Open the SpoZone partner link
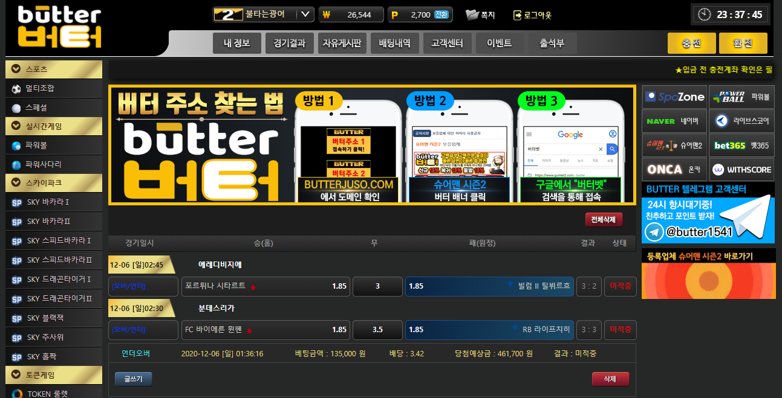 click(674, 97)
